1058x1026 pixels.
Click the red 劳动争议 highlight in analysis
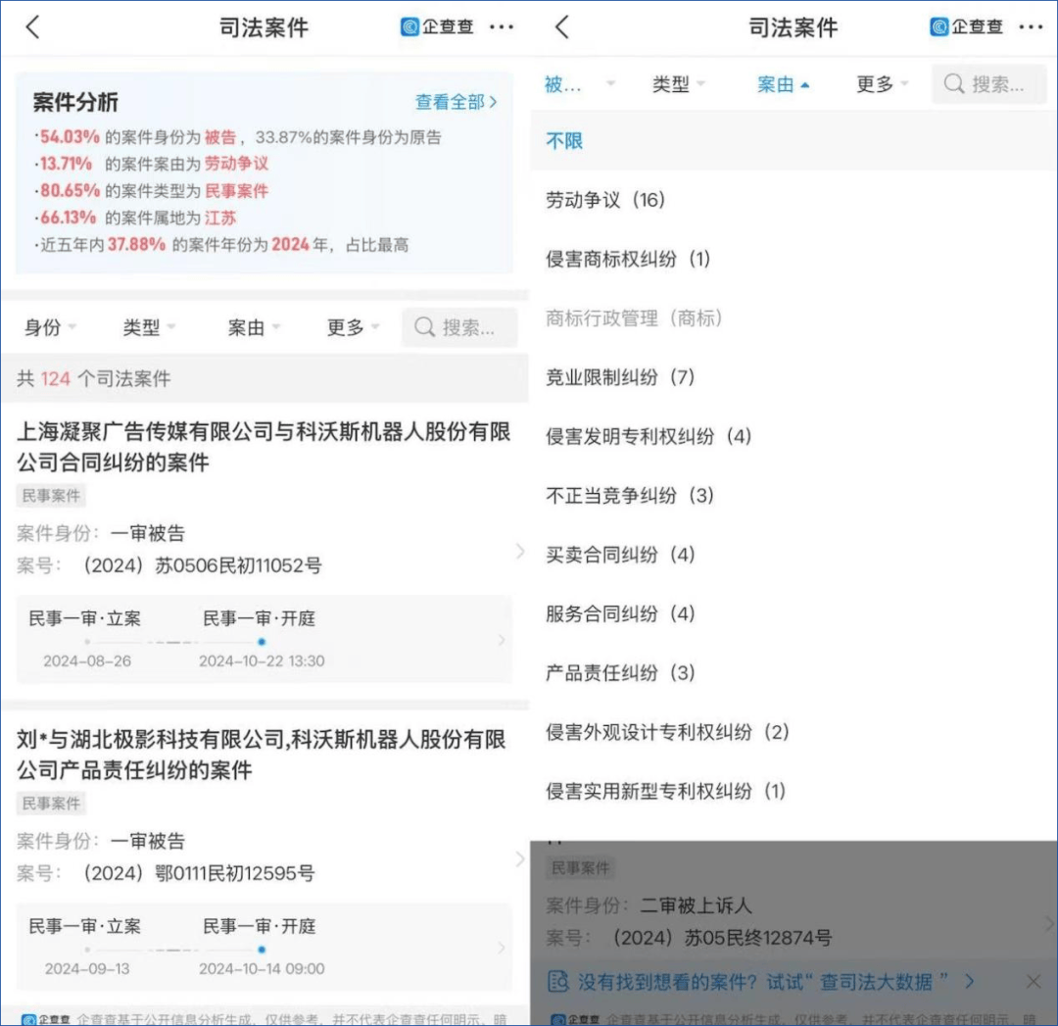point(236,164)
